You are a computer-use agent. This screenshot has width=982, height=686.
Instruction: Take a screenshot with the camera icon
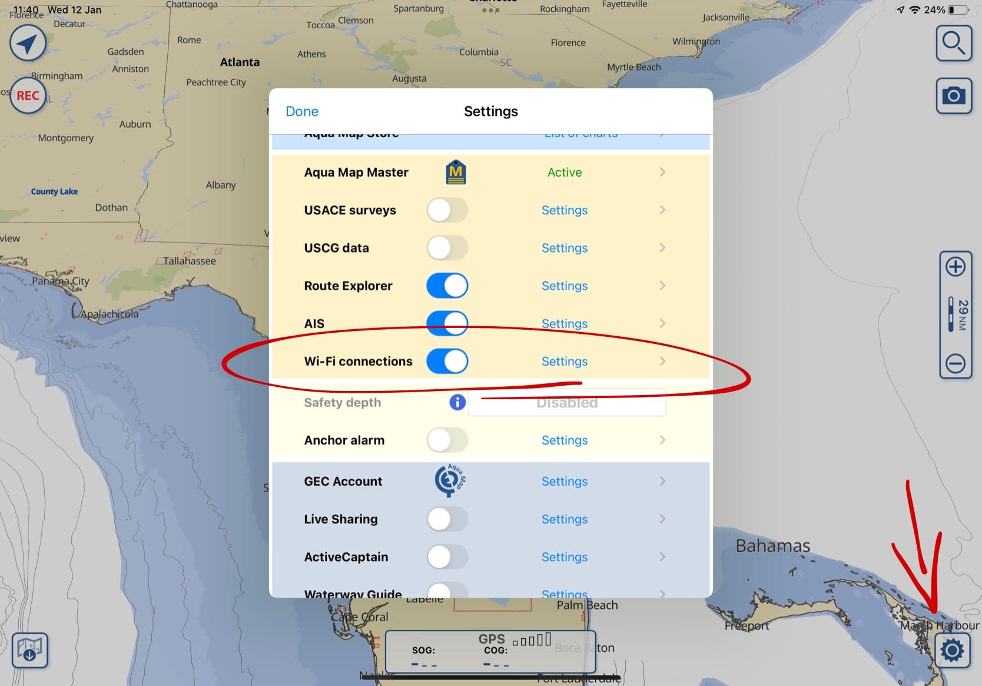tap(954, 95)
